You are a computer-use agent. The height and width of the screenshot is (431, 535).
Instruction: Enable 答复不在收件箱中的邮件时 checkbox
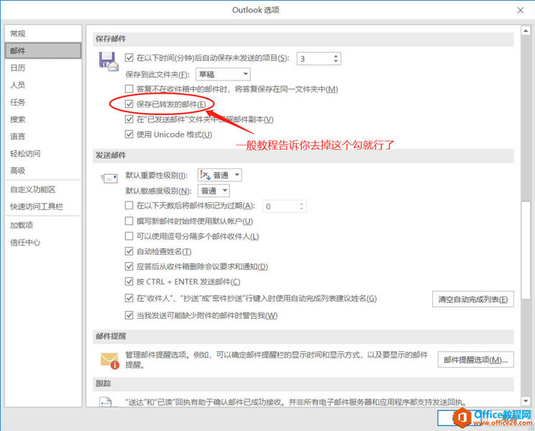(x=129, y=89)
